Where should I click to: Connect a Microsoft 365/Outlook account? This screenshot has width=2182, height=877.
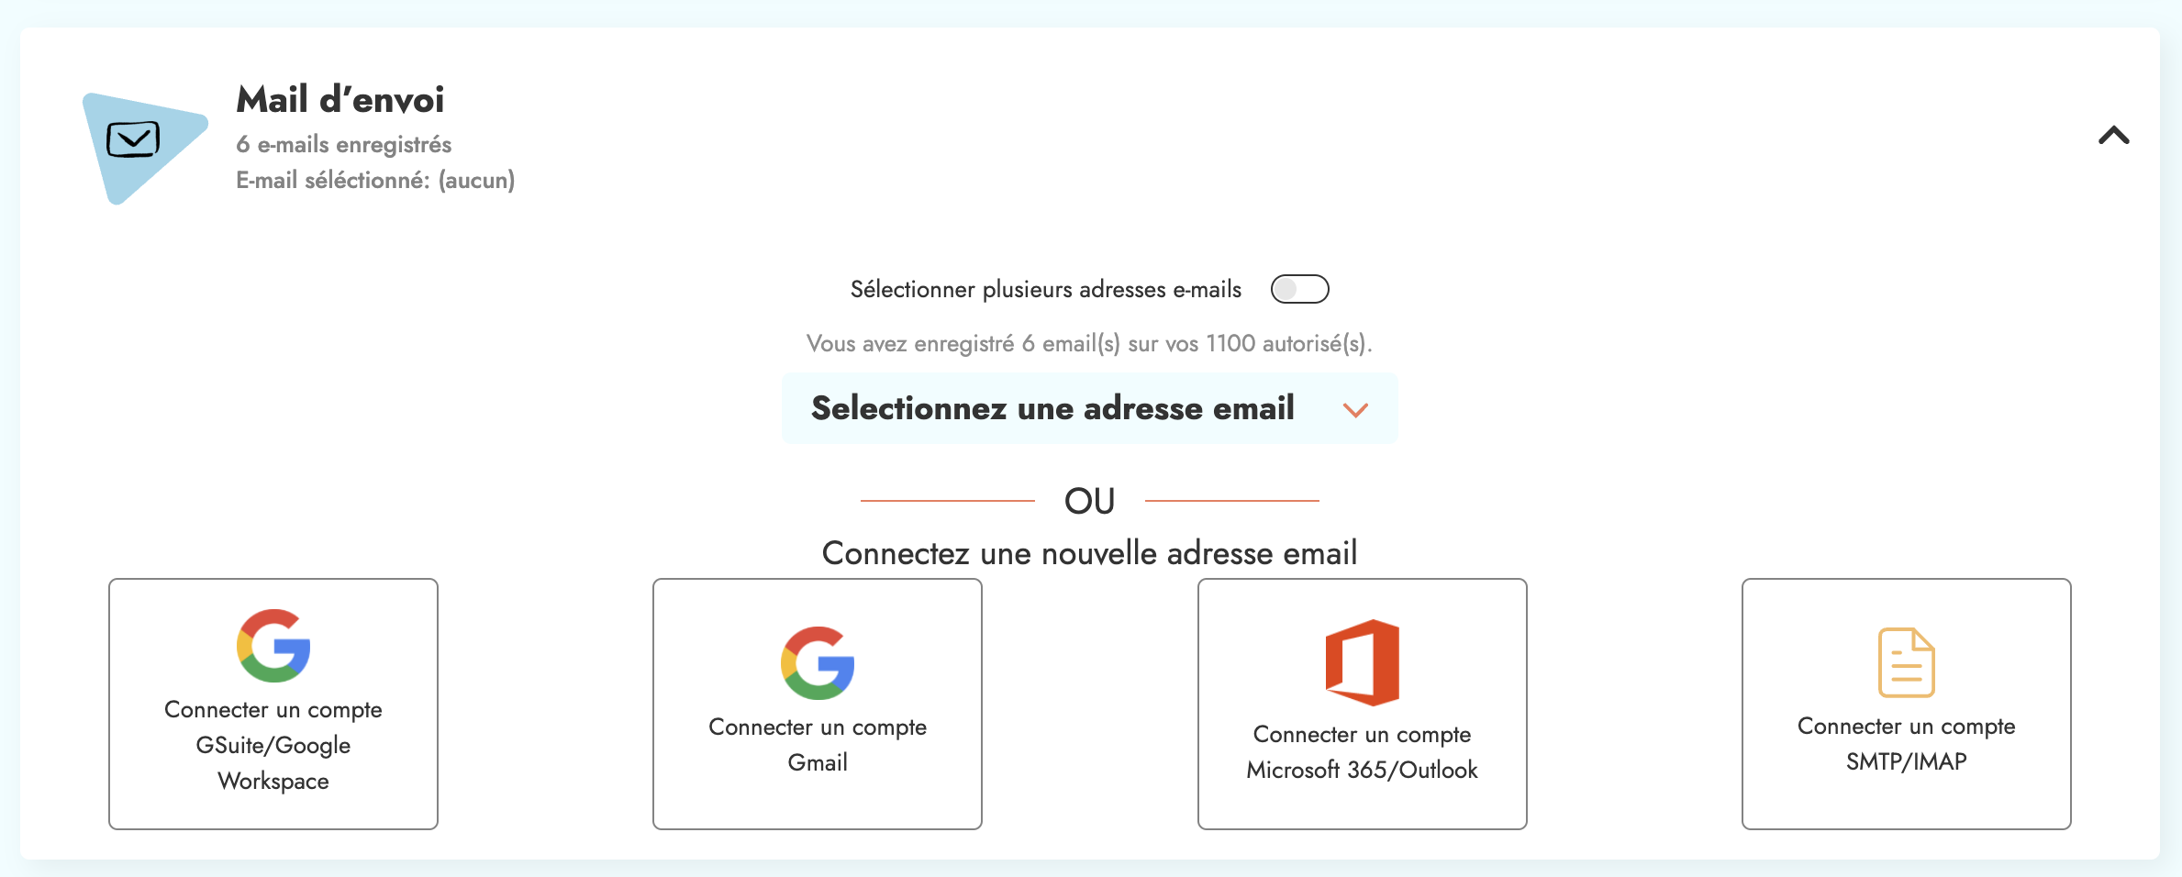(x=1363, y=704)
